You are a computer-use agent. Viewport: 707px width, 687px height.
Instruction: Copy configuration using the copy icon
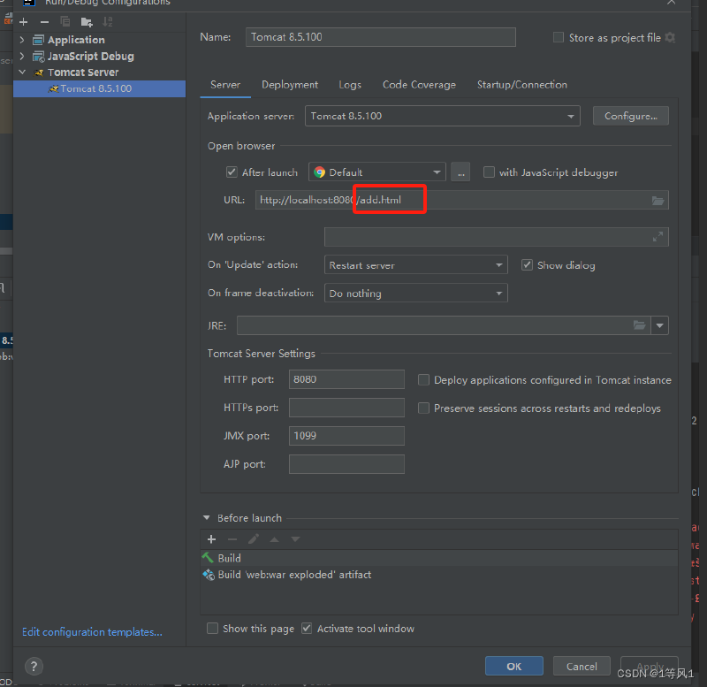tap(65, 21)
